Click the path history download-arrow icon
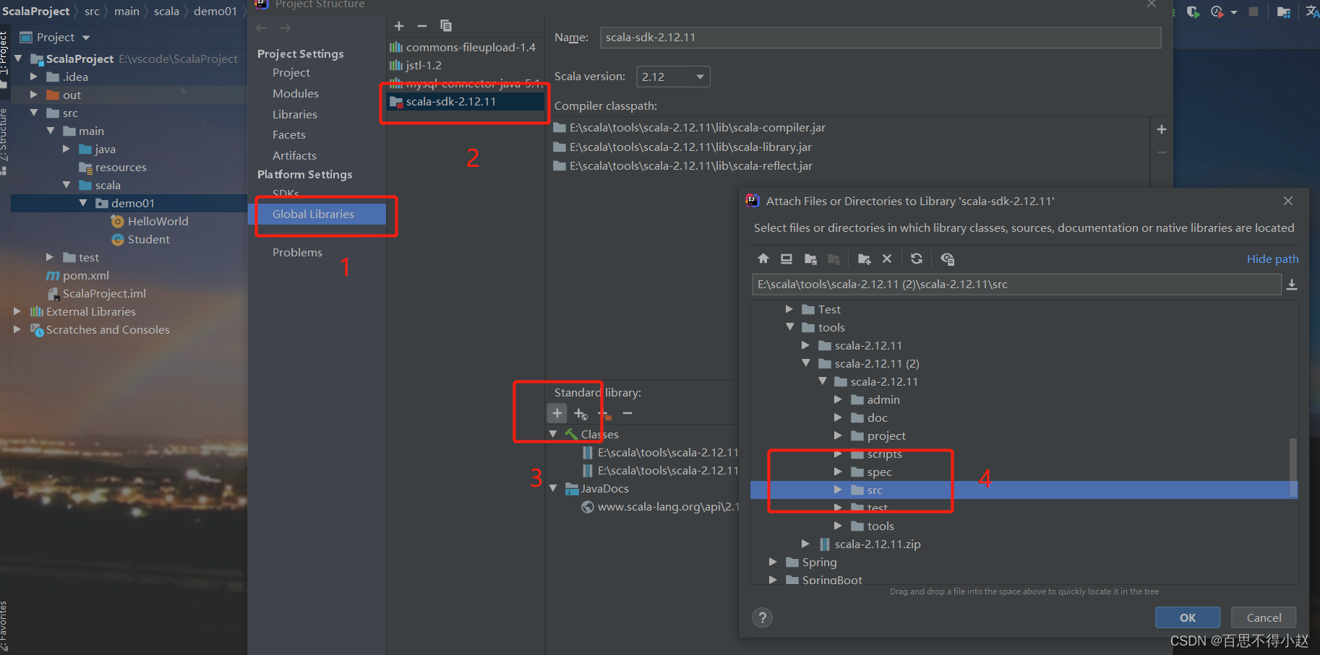The height and width of the screenshot is (655, 1320). click(x=1292, y=285)
